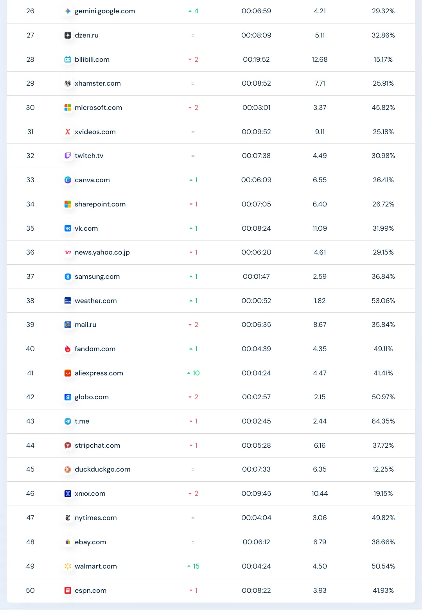
Task: Click the Twitch purple favicon icon
Action: [x=68, y=156]
